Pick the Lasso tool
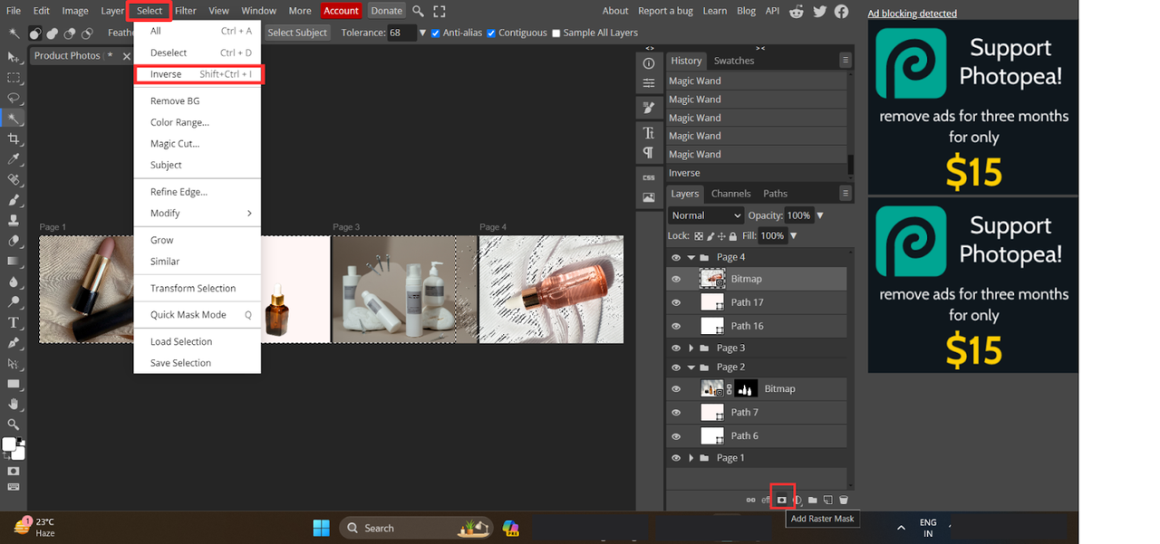Screen dimensions: 1160x544 point(14,98)
